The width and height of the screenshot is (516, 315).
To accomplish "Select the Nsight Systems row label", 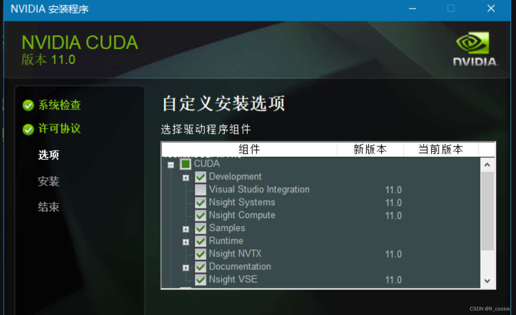I will coord(242,202).
